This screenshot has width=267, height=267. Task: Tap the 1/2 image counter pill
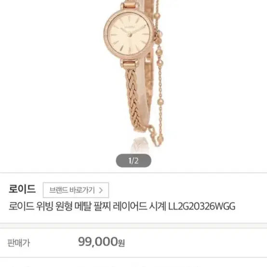133,160
